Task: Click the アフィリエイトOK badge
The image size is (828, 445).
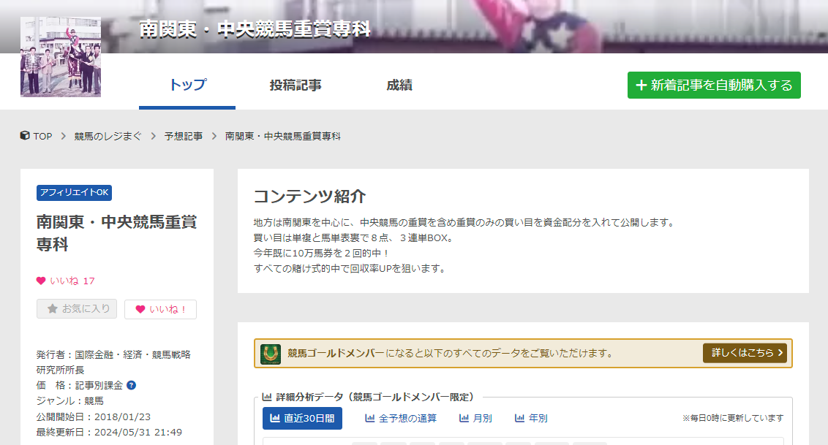Action: click(x=74, y=192)
